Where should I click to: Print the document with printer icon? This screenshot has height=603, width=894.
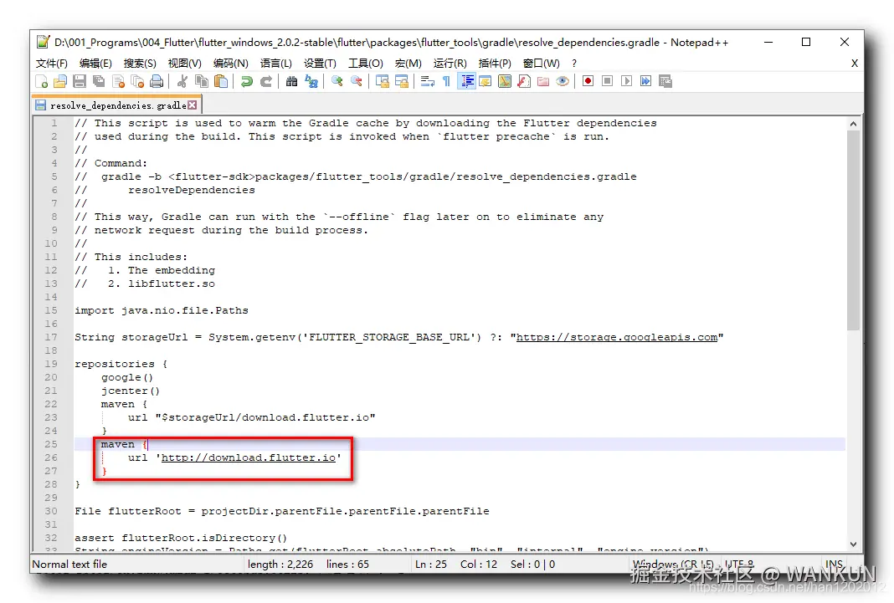[x=157, y=81]
